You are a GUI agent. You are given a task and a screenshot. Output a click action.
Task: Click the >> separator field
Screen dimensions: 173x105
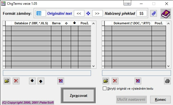[97, 13]
